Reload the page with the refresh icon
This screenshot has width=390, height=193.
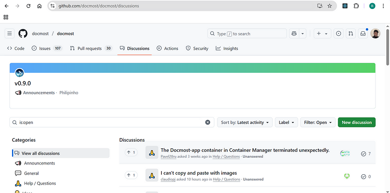[29, 6]
